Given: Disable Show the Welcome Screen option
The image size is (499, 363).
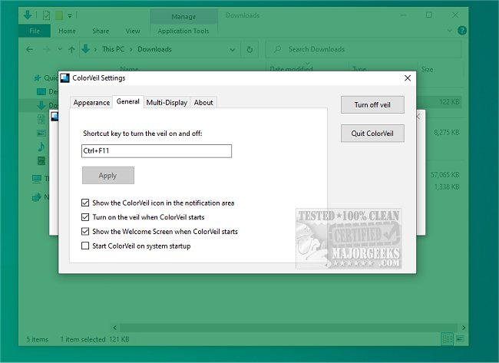Looking at the screenshot, I should pyautogui.click(x=85, y=231).
